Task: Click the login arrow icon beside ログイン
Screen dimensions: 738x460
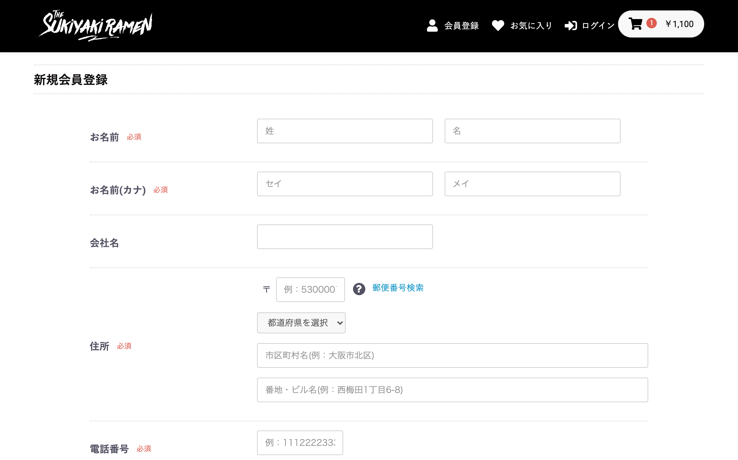Action: pos(571,26)
